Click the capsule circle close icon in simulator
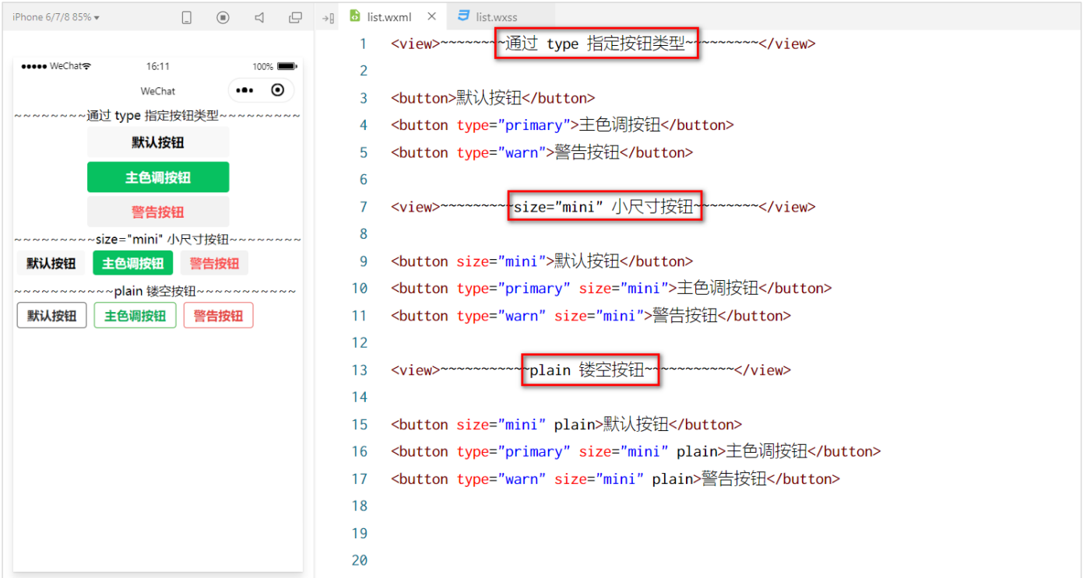This screenshot has width=1083, height=578. pyautogui.click(x=277, y=90)
